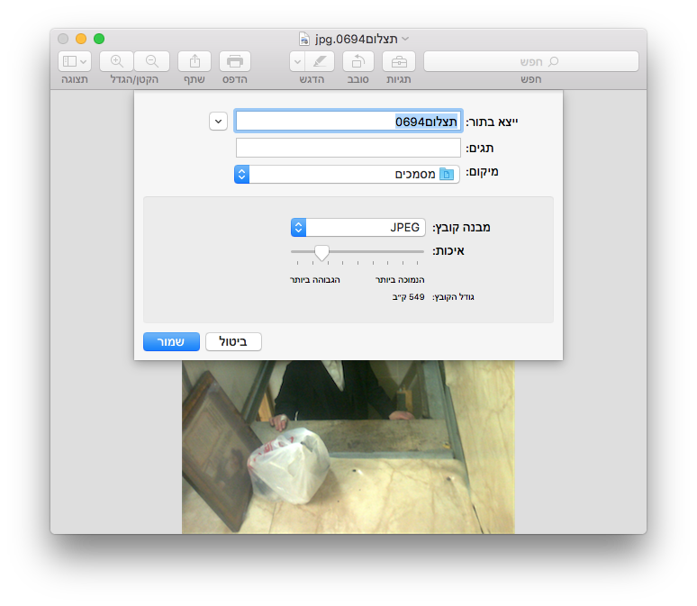Click the export filename text field
This screenshot has height=606, width=697.
[348, 121]
